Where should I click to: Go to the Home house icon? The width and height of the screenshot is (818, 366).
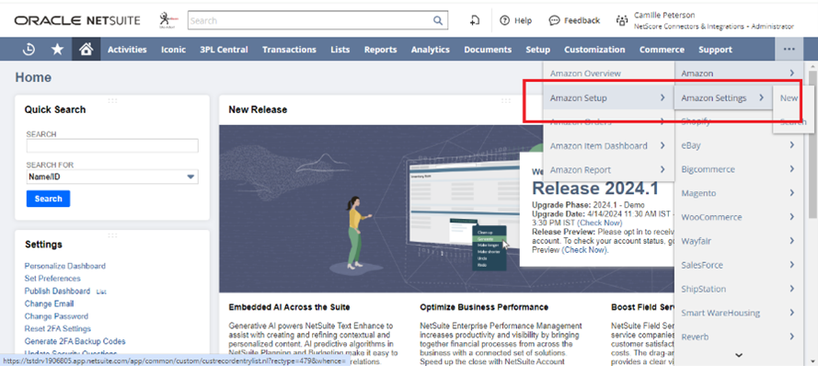86,50
